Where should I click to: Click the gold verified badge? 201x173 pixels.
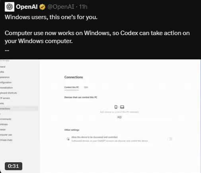tap(42, 7)
